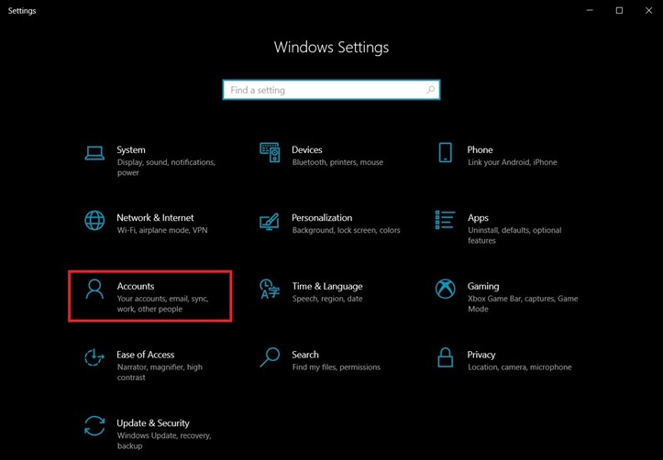Click 'Narrator, magnifier, high contrast' text
The width and height of the screenshot is (663, 460).
(160, 372)
